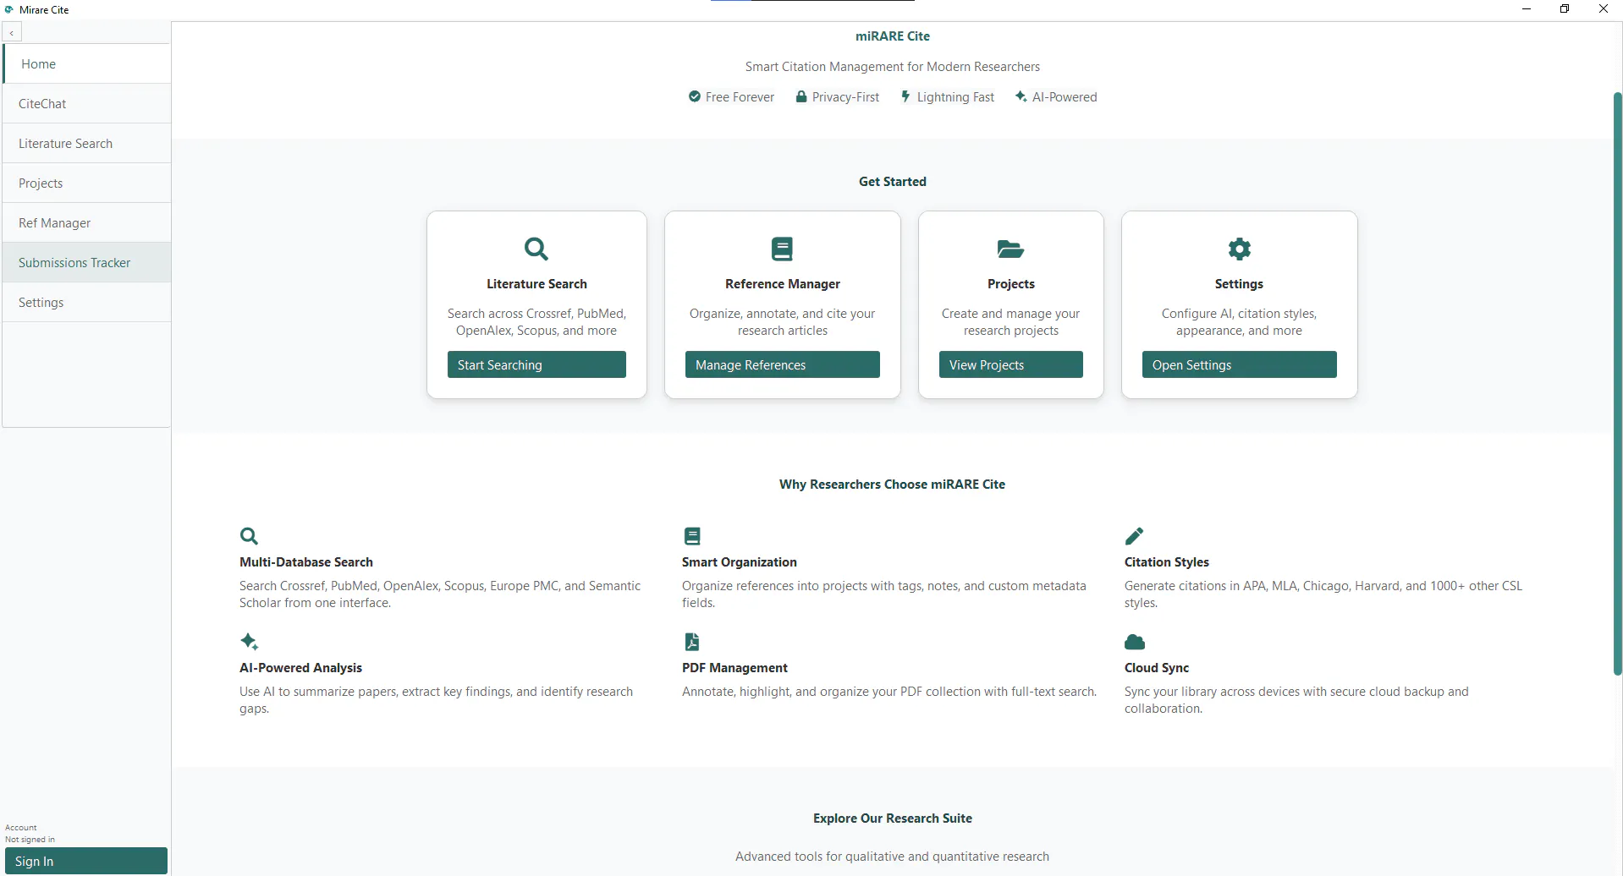The height and width of the screenshot is (876, 1623).
Task: Click the 'Lightning Fast' label
Action: click(955, 96)
